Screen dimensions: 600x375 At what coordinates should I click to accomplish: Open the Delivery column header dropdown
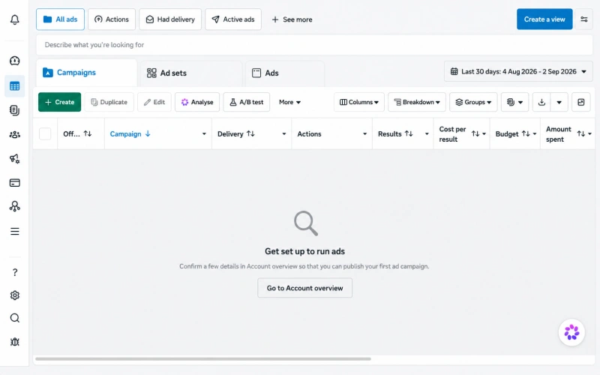click(x=284, y=134)
